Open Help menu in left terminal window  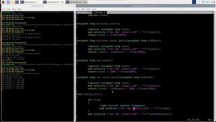click(x=19, y=9)
